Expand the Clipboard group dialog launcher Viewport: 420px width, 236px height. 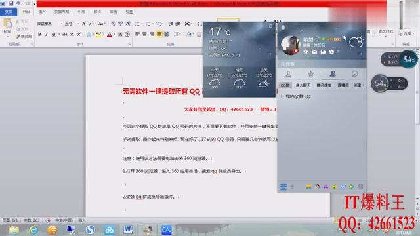(31, 44)
